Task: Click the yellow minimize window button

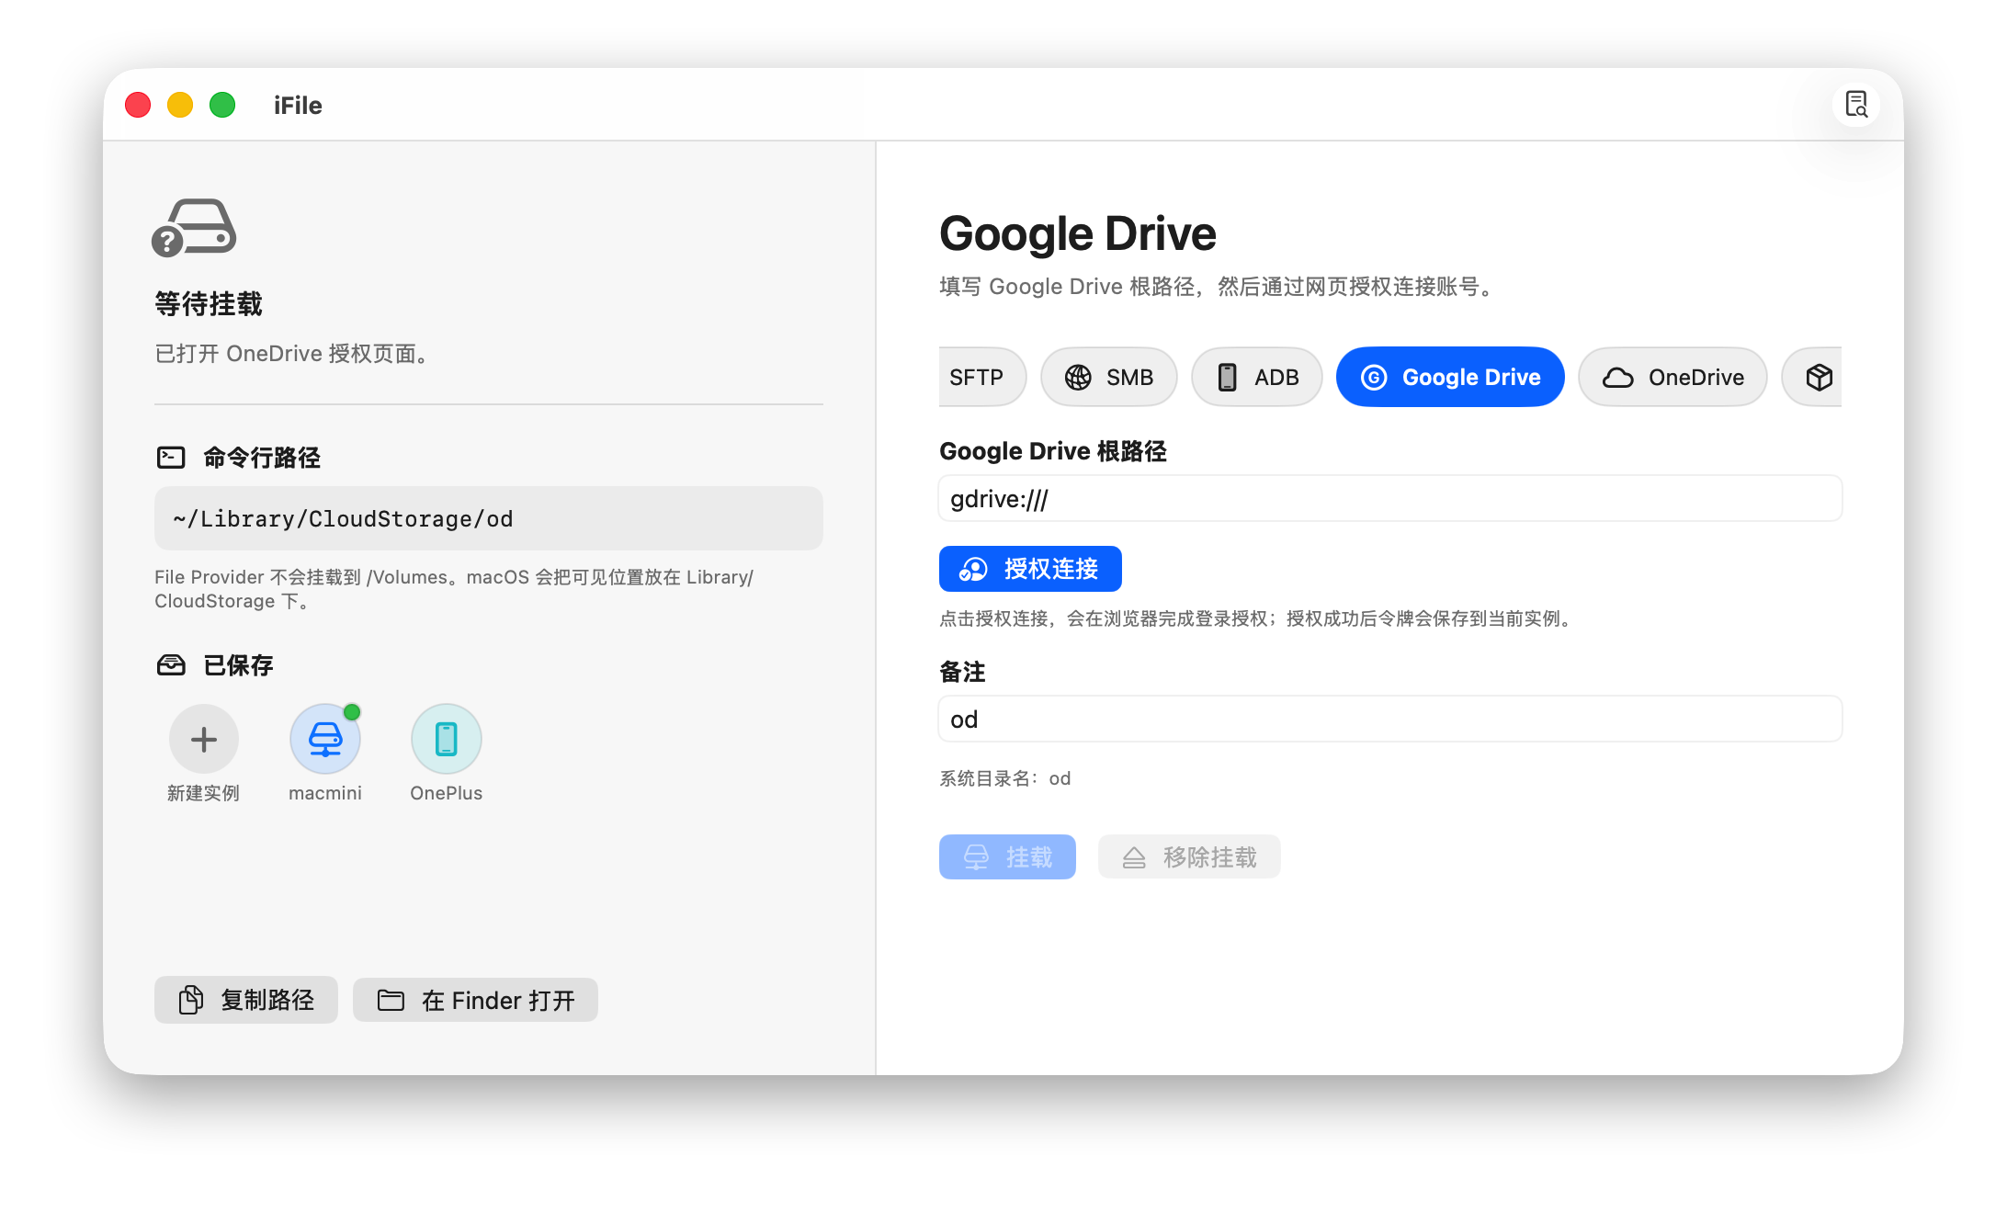Action: (180, 105)
